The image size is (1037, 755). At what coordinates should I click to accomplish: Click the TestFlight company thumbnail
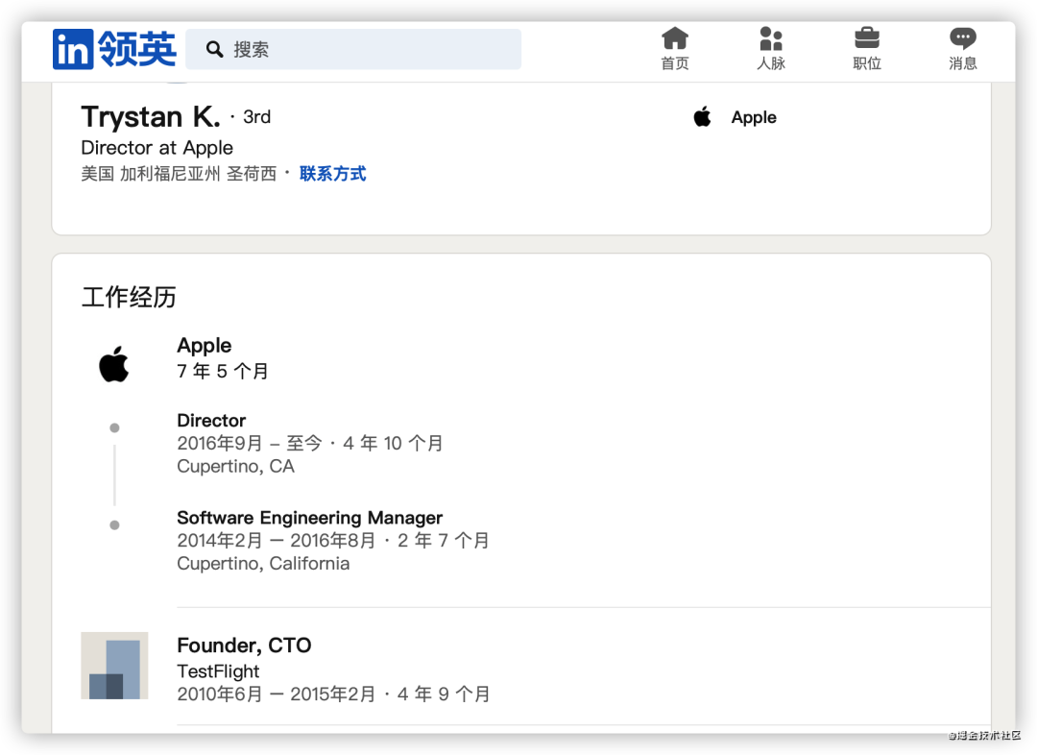pos(114,666)
